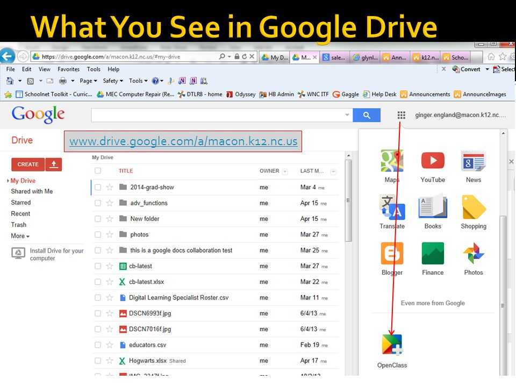
Task: Open the News app icon
Action: coord(473,161)
